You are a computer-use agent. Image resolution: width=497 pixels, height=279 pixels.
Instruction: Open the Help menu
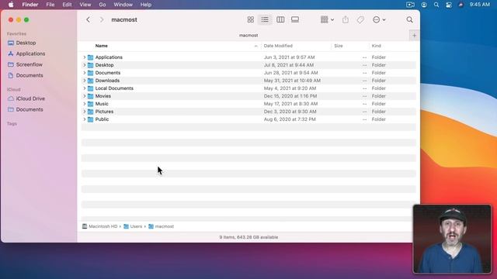pyautogui.click(x=146, y=5)
